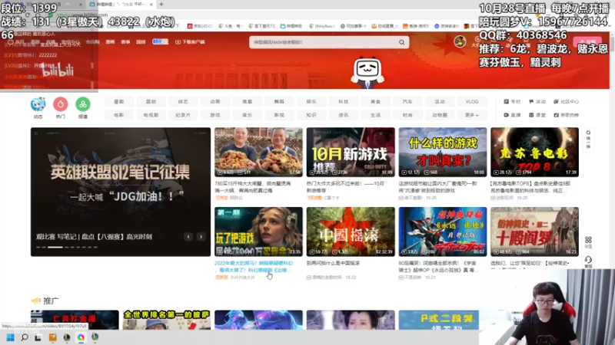Select the 动画 category
Screen dimensions: 615x345
[x=215, y=102]
